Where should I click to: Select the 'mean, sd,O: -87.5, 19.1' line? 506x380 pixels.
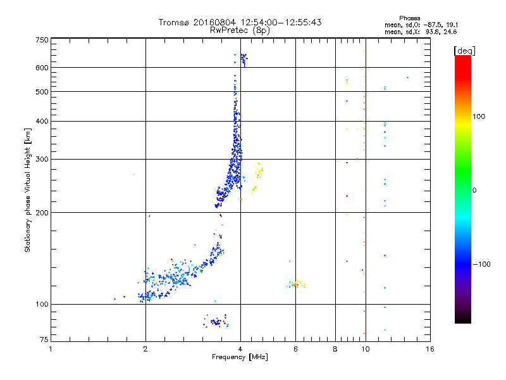point(421,25)
